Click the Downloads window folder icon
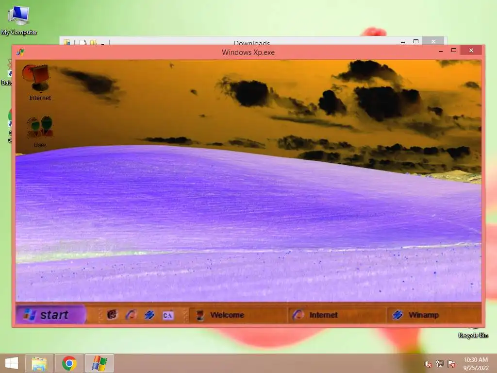The width and height of the screenshot is (497, 373). coord(67,42)
